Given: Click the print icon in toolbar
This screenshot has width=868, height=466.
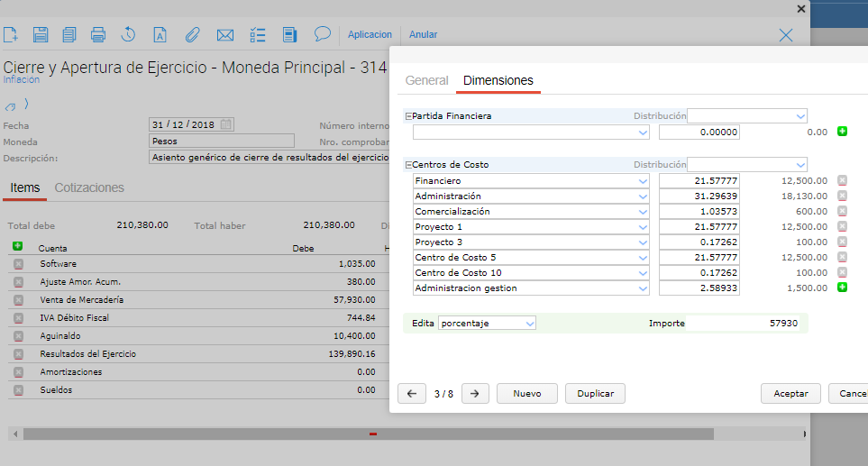Looking at the screenshot, I should 98,35.
